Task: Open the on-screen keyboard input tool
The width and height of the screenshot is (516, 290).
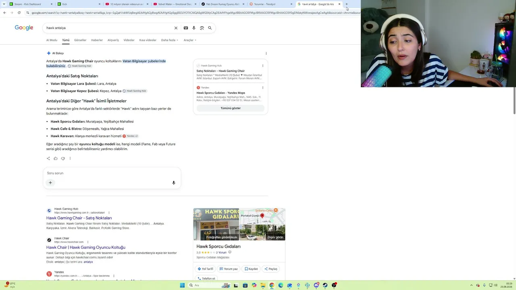Action: (x=186, y=28)
